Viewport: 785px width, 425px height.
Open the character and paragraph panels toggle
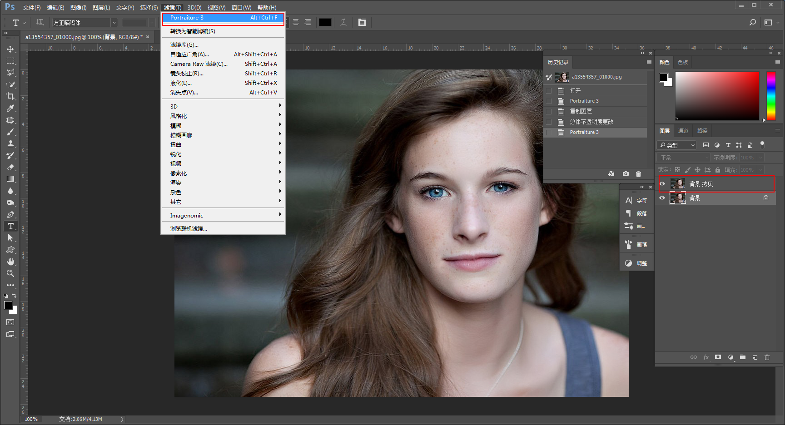(x=362, y=22)
